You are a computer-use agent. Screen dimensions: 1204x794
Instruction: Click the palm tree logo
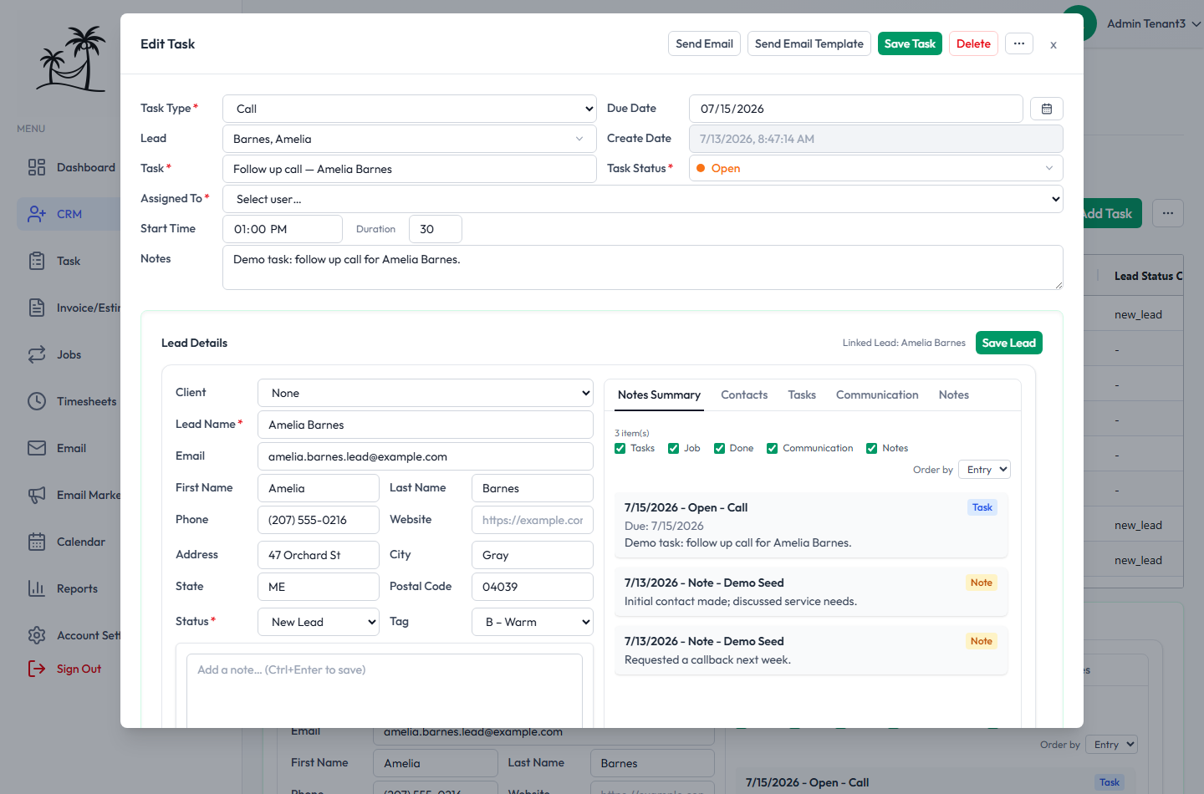pos(71,59)
